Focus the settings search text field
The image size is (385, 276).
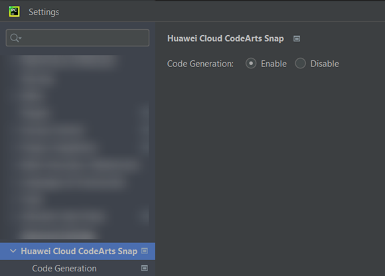coord(78,38)
